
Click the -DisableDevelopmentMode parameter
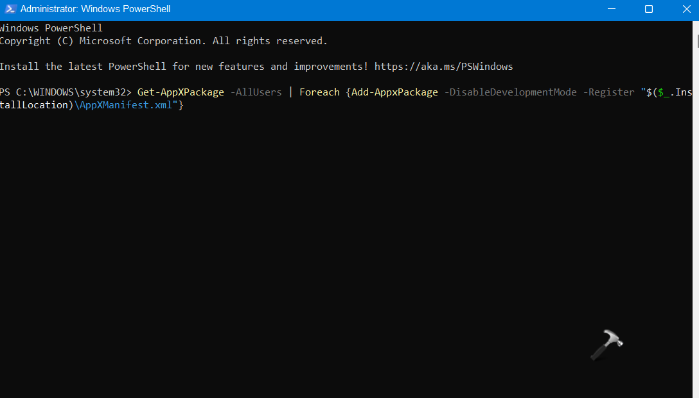click(x=510, y=92)
